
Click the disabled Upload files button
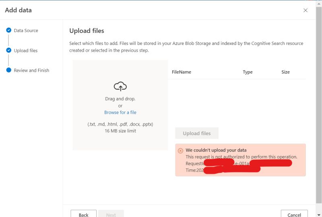pos(197,133)
